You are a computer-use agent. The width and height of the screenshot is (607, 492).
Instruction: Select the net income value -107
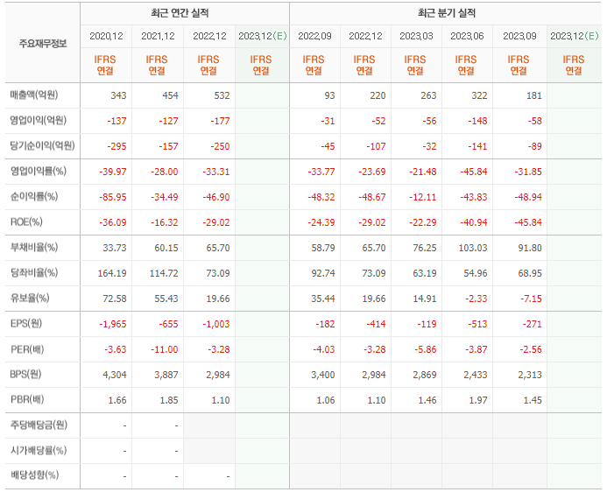tap(377, 146)
